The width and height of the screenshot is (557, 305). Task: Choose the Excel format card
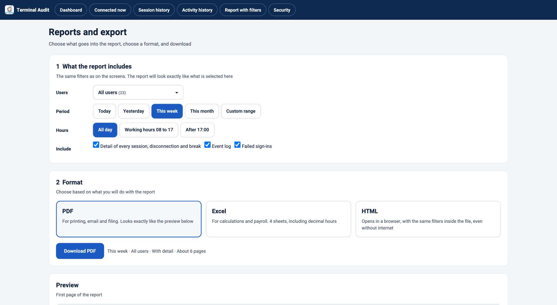point(278,219)
